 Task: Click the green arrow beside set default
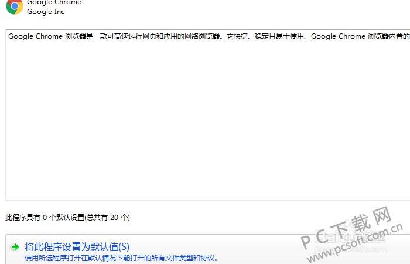coord(15,247)
